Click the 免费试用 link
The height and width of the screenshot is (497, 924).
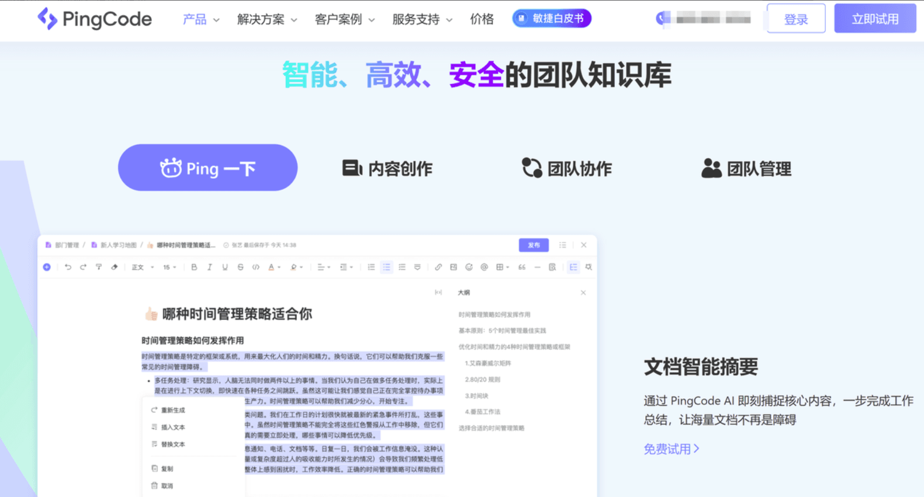[672, 449]
